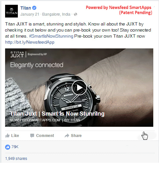This screenshot has width=159, height=179.
Task: Click the Comment button label
Action: pyautogui.click(x=45, y=136)
